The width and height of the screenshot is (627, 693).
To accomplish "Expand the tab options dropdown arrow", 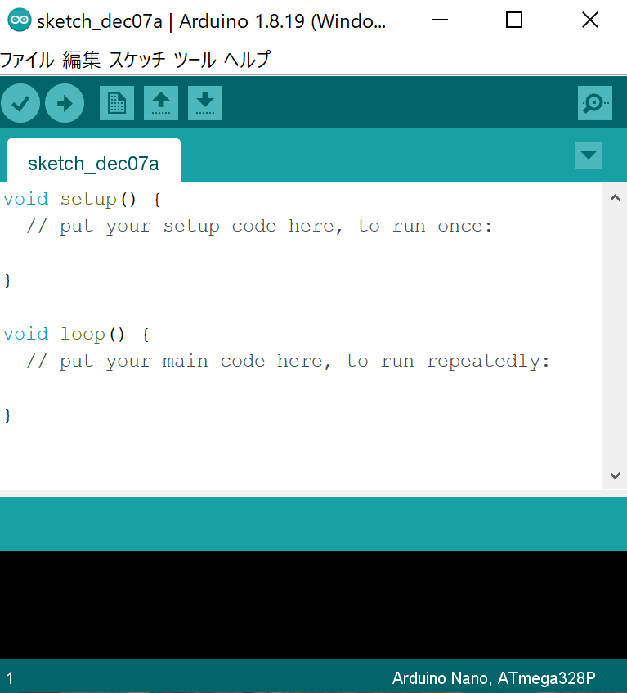I will pyautogui.click(x=589, y=155).
